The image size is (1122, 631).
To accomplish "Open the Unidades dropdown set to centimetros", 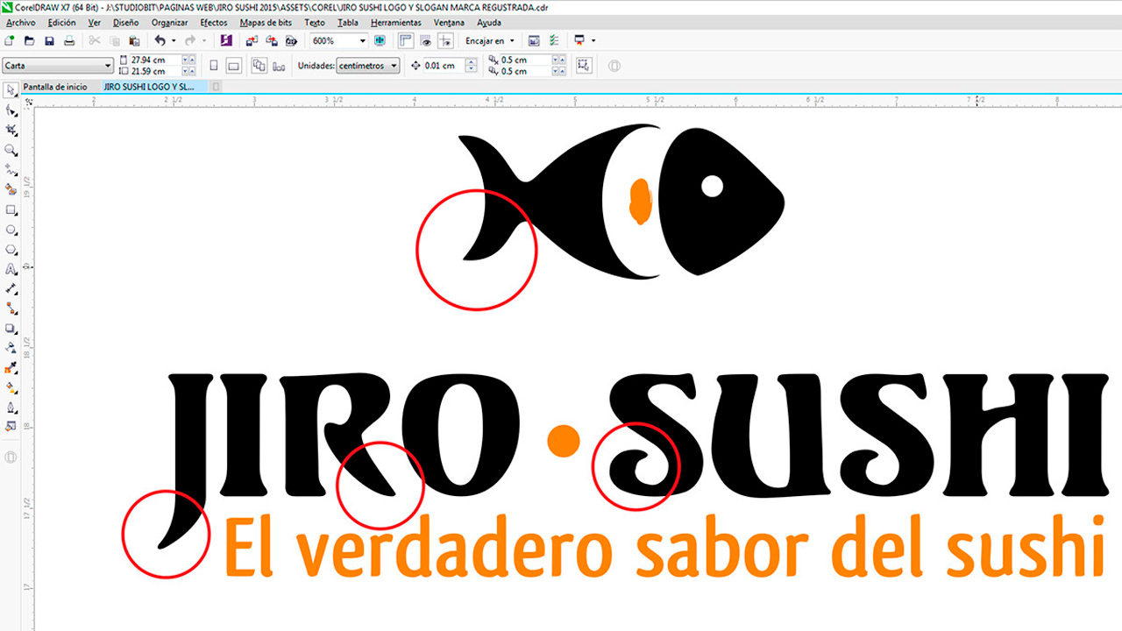I will 393,65.
